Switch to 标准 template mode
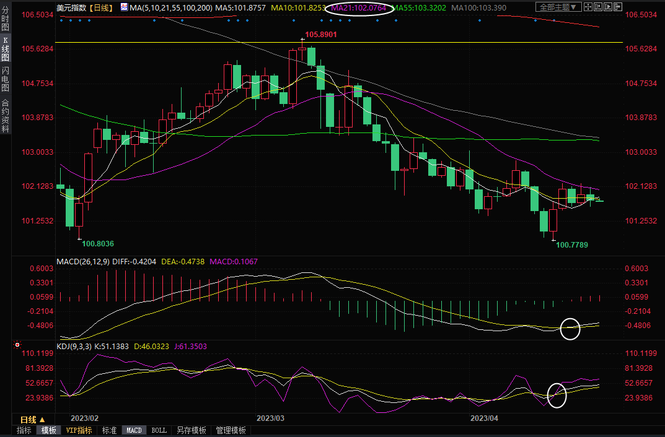 point(109,430)
